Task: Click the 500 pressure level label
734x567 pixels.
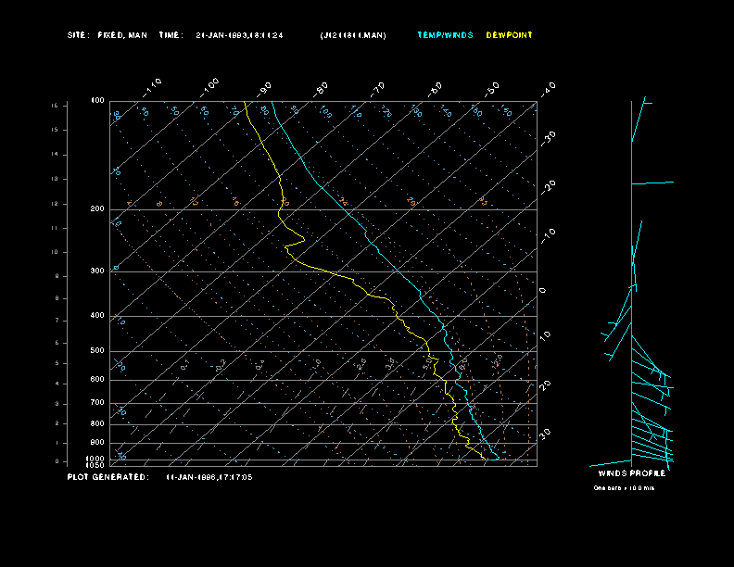Action: coord(97,351)
